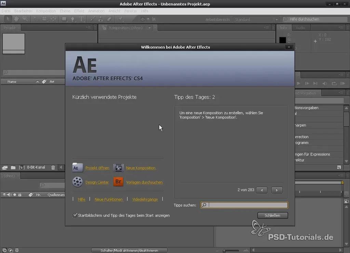This screenshot has height=253, width=350.
Task: Click new composition icon in Projekt panel footer
Action: coord(22,167)
